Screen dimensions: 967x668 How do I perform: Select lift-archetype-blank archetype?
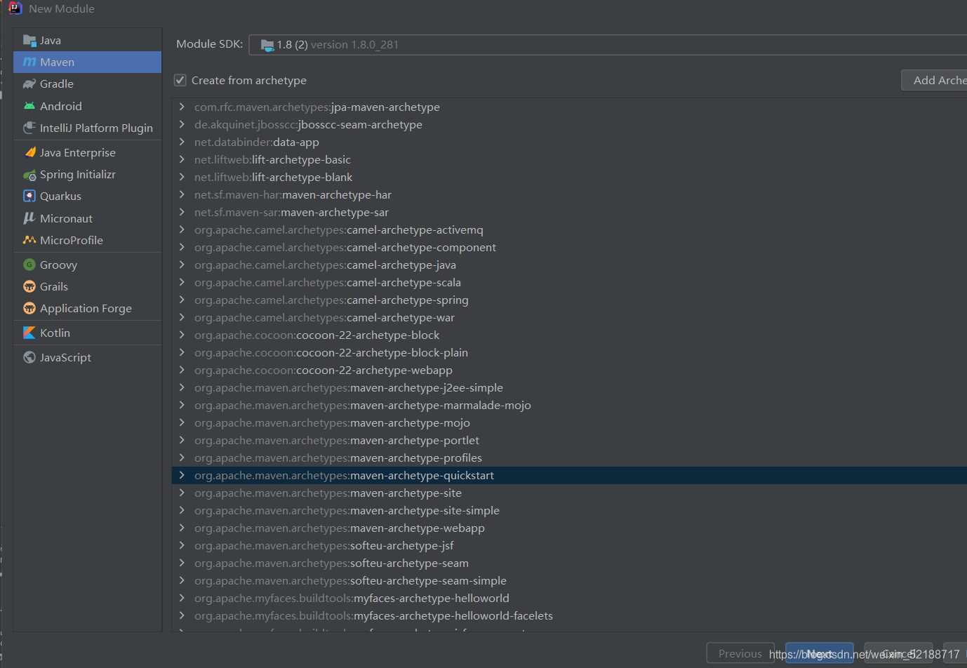click(x=569, y=177)
